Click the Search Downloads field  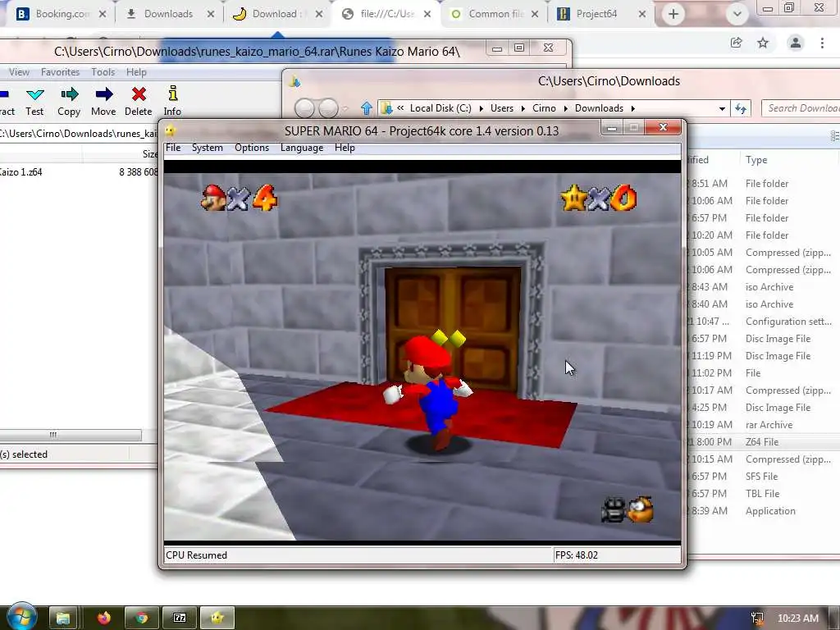(x=801, y=108)
